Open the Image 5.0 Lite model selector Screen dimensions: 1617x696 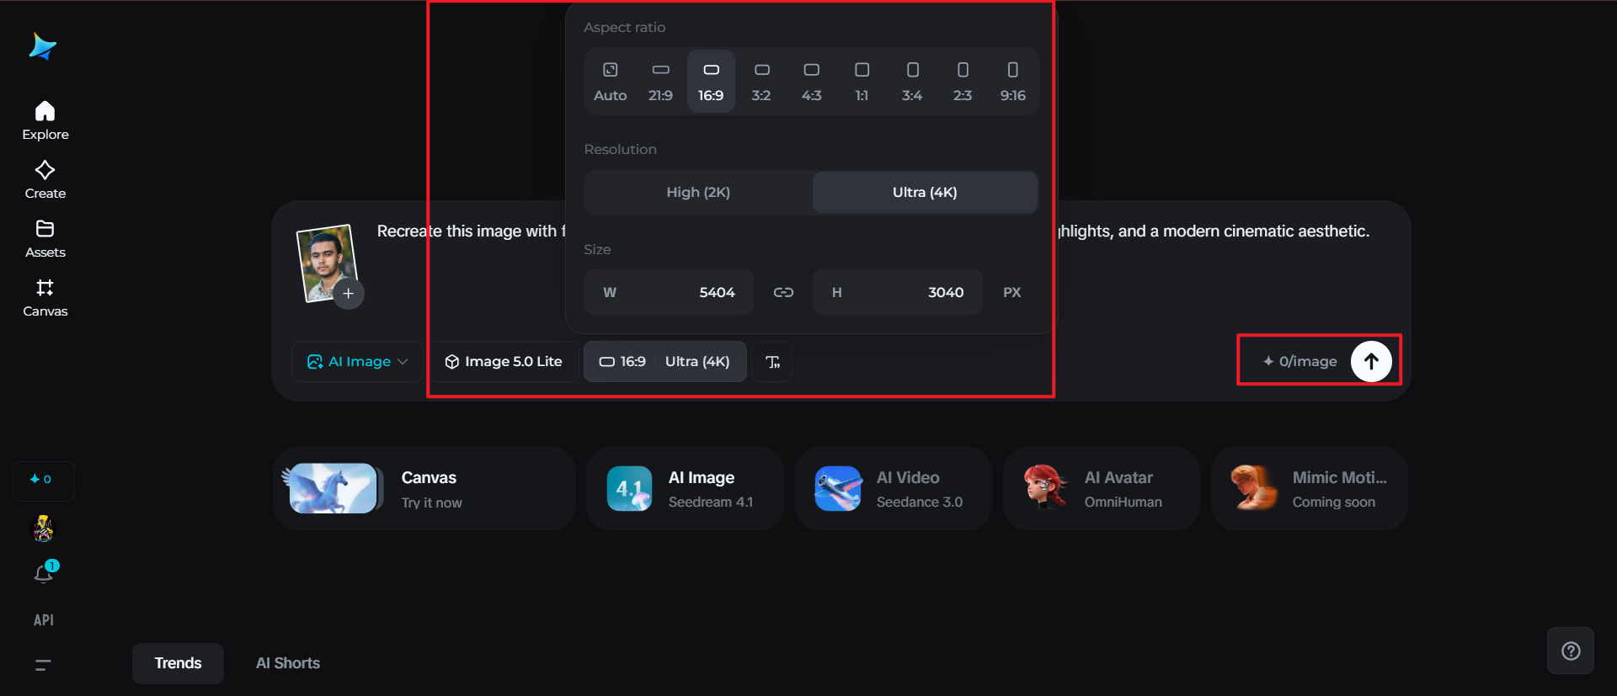point(504,362)
